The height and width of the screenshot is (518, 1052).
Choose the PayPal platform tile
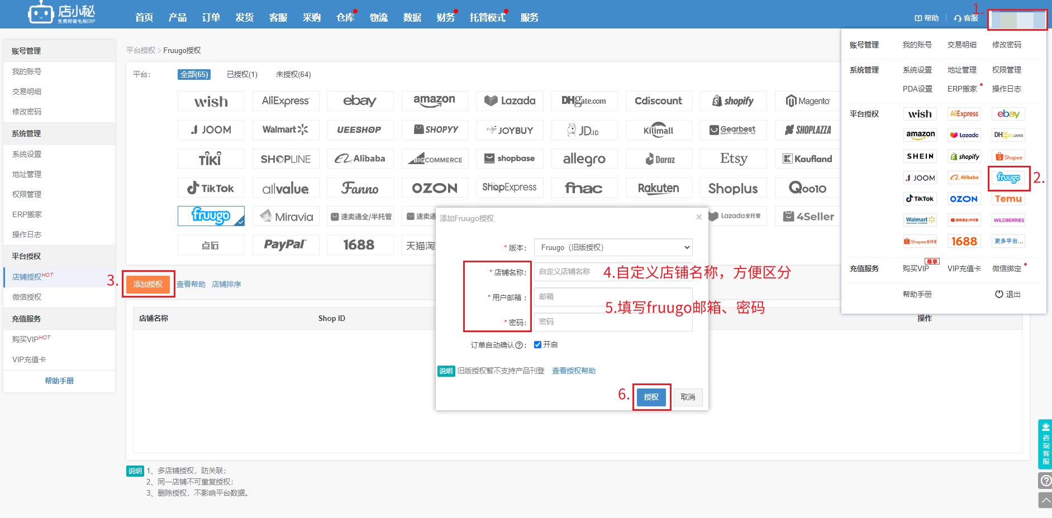tap(285, 245)
